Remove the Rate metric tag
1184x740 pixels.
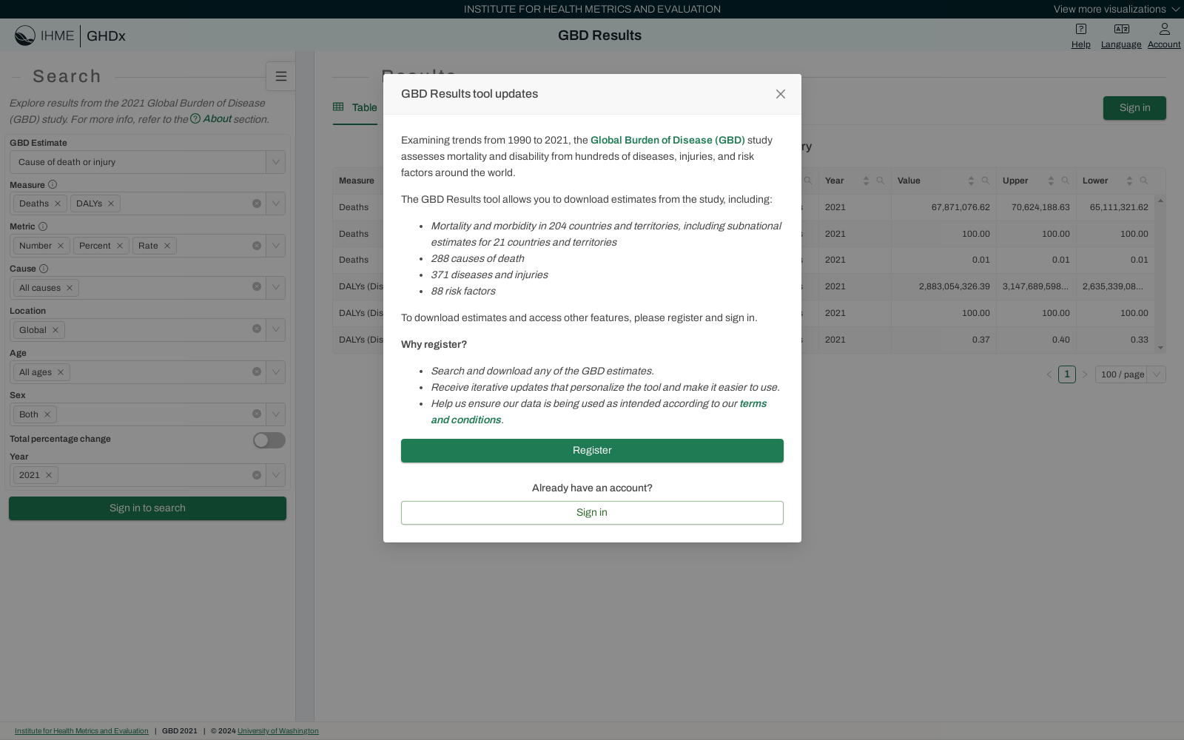167,246
